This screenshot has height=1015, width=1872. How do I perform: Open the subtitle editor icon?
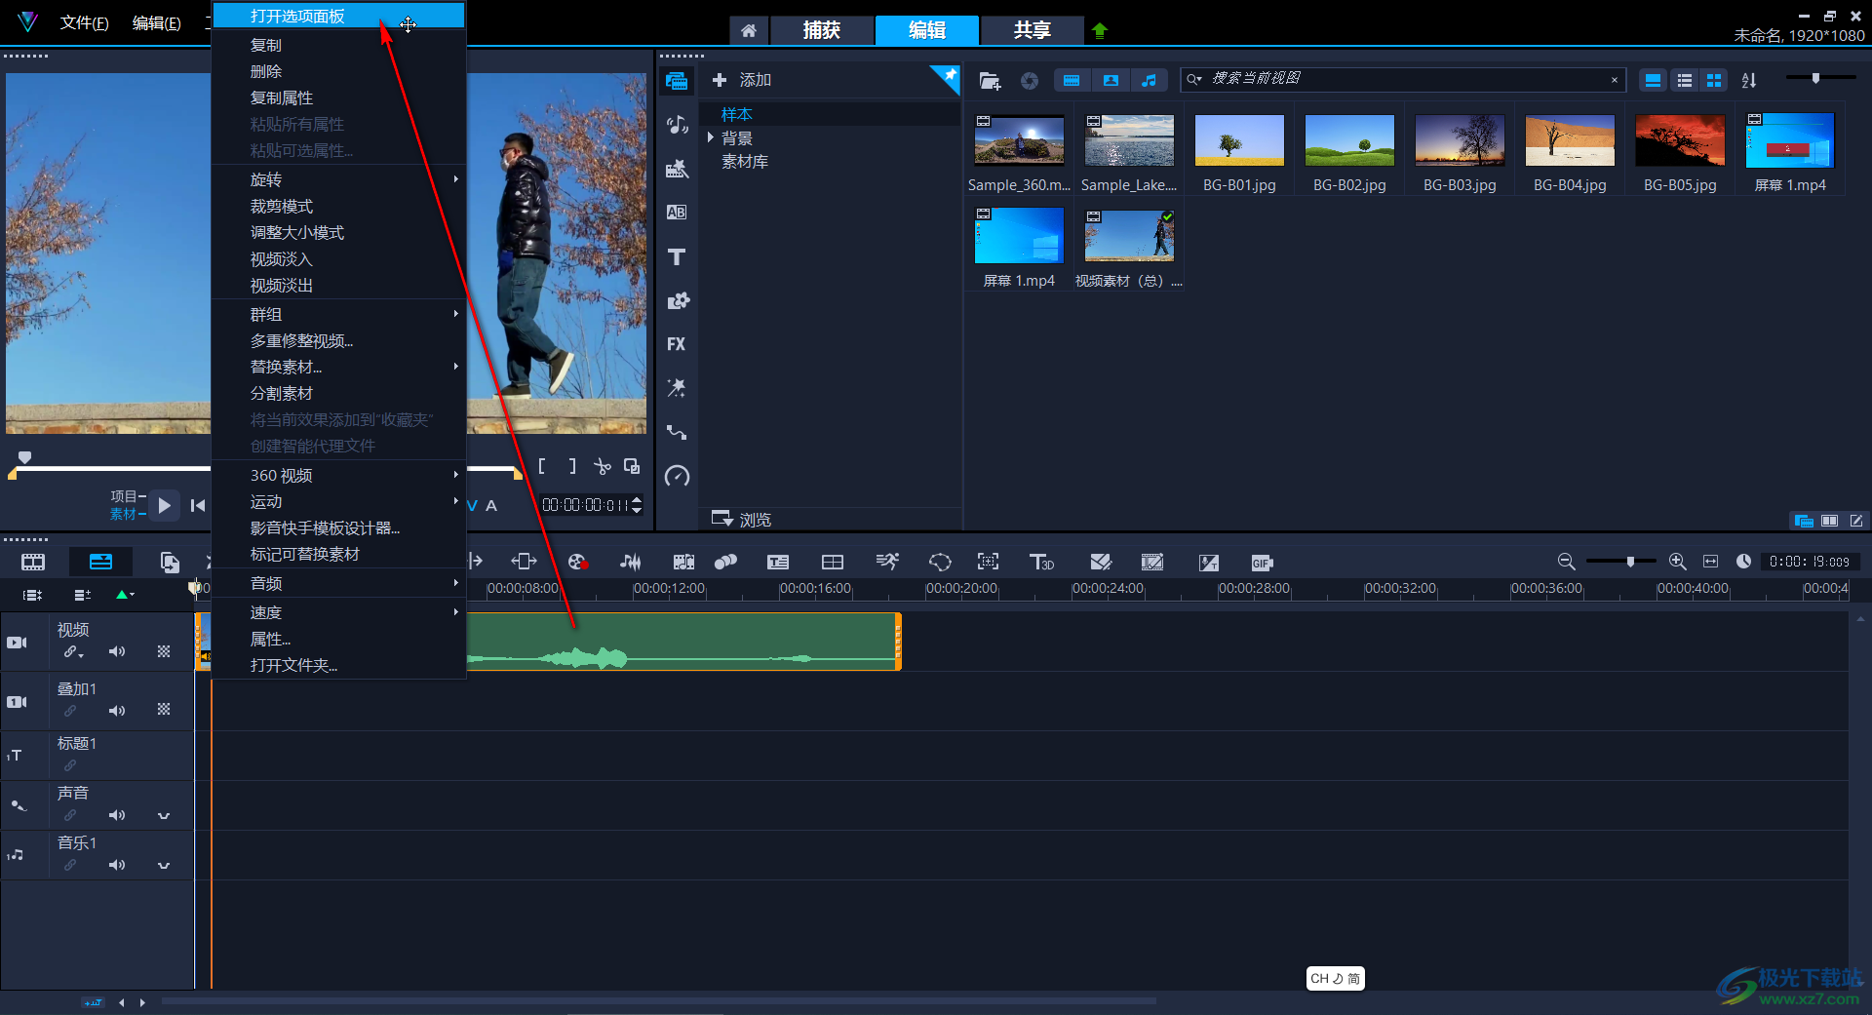coord(778,562)
